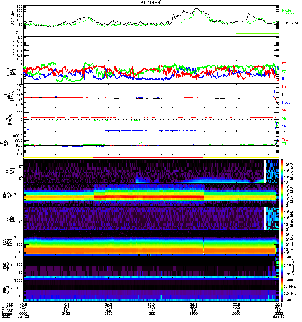Click the "ROI" panel axis label

coord(17,33)
